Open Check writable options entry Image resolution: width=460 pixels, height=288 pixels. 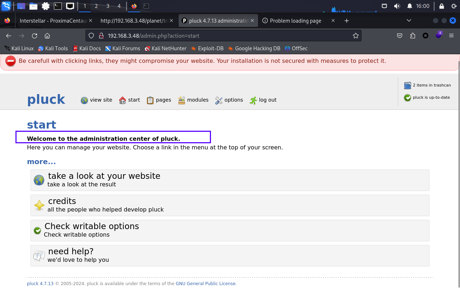230,231
